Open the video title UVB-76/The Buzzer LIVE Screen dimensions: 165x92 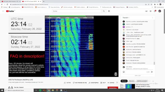click(x=21, y=80)
